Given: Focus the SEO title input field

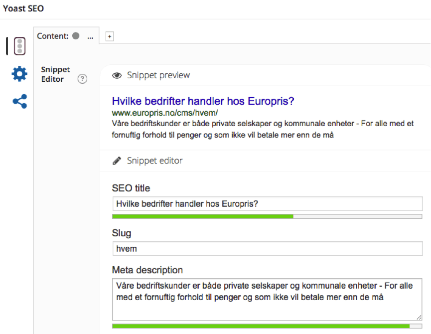Looking at the screenshot, I should point(267,204).
